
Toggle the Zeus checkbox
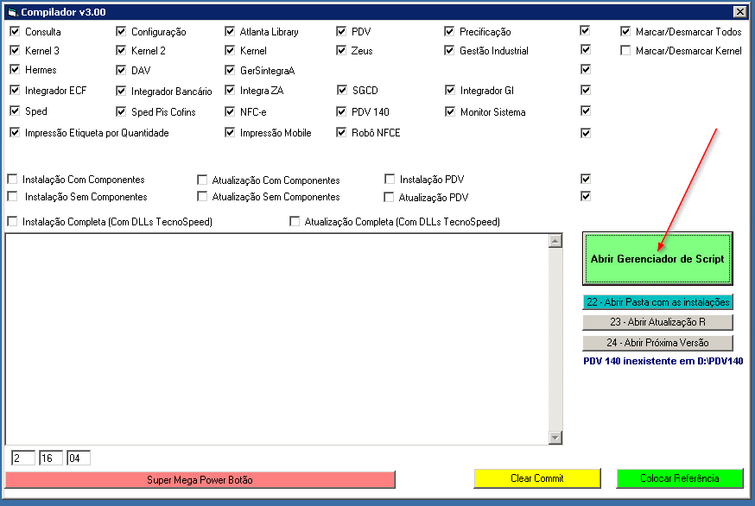pyautogui.click(x=341, y=50)
